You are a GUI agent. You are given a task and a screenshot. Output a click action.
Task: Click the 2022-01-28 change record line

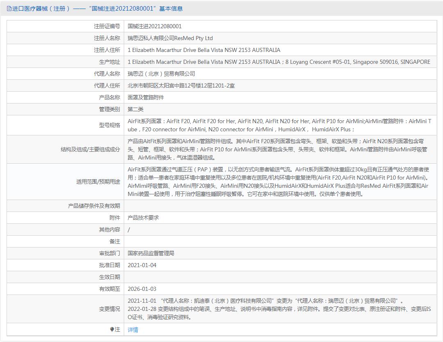[x=279, y=313]
